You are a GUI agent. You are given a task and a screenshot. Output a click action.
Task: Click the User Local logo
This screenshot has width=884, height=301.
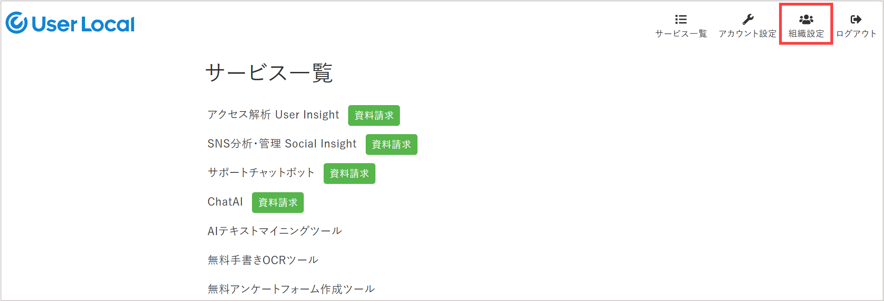(x=70, y=24)
